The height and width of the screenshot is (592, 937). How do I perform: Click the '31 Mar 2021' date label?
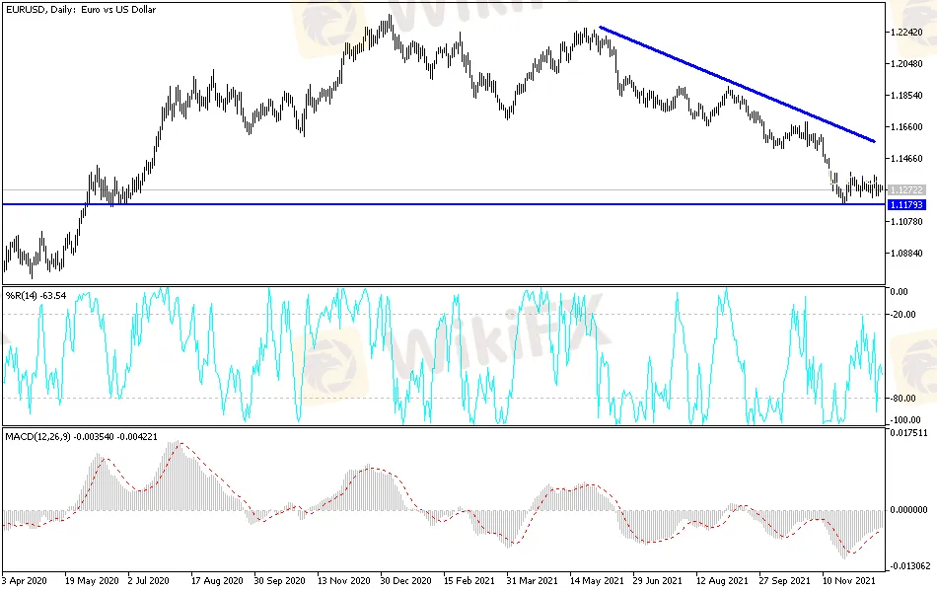[532, 580]
